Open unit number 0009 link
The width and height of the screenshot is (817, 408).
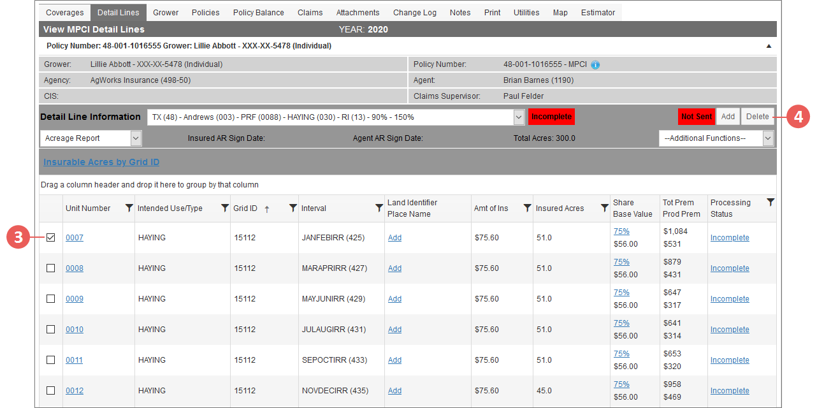coord(75,299)
